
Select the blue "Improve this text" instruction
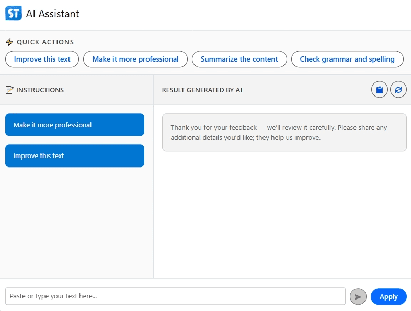click(x=74, y=155)
